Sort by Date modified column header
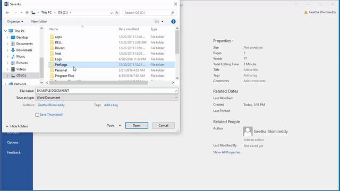Screen dimensions: 340x191 pyautogui.click(x=129, y=29)
